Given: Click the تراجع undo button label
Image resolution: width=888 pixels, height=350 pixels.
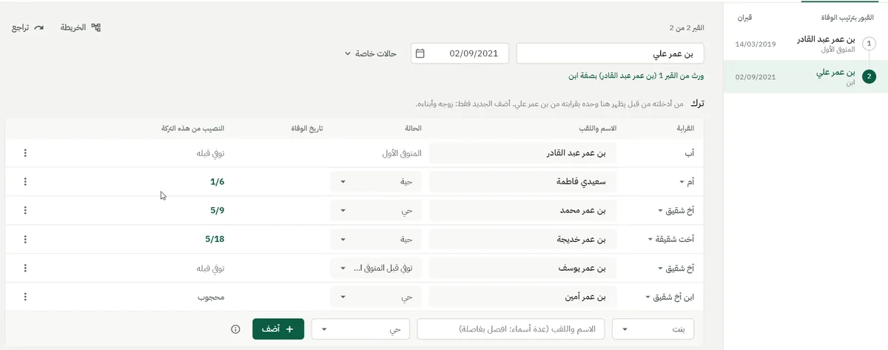Looking at the screenshot, I should pos(21,27).
